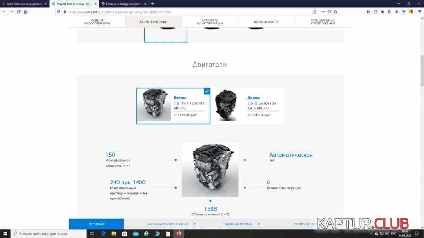The image size is (424, 238).
Task: Click the blue shopping cart extension
Action: [x=404, y=12]
